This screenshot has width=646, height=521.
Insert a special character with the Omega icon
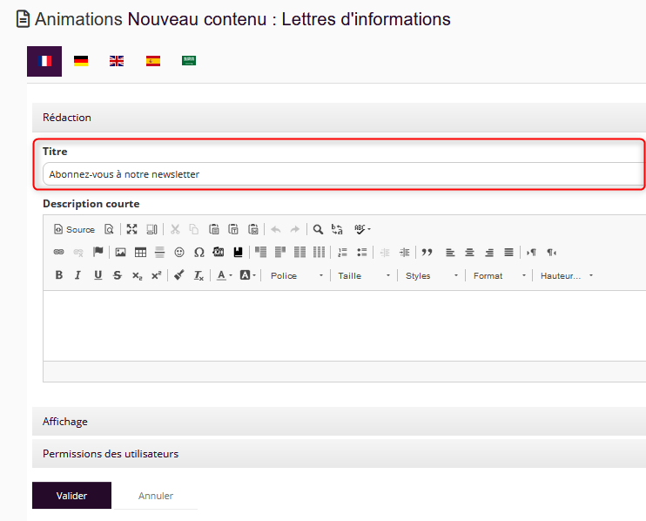coord(199,252)
